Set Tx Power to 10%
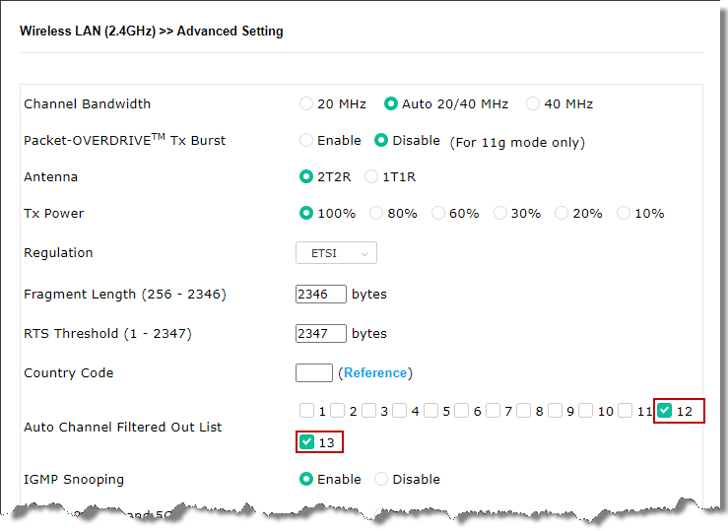Viewport: 728px width, 531px height. click(x=624, y=213)
